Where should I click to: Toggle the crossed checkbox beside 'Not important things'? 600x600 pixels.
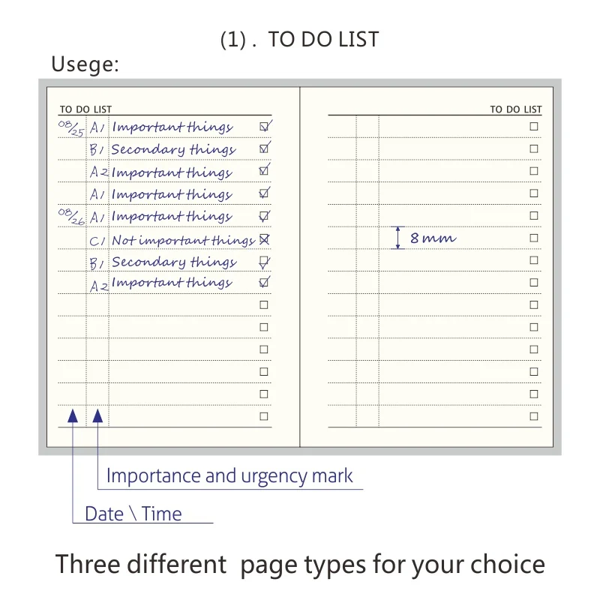coord(264,239)
